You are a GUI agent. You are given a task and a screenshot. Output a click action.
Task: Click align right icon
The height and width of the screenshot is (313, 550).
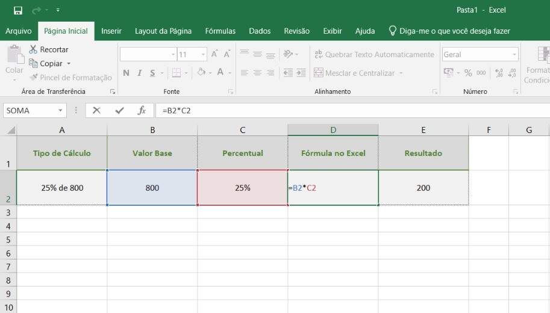[270, 73]
